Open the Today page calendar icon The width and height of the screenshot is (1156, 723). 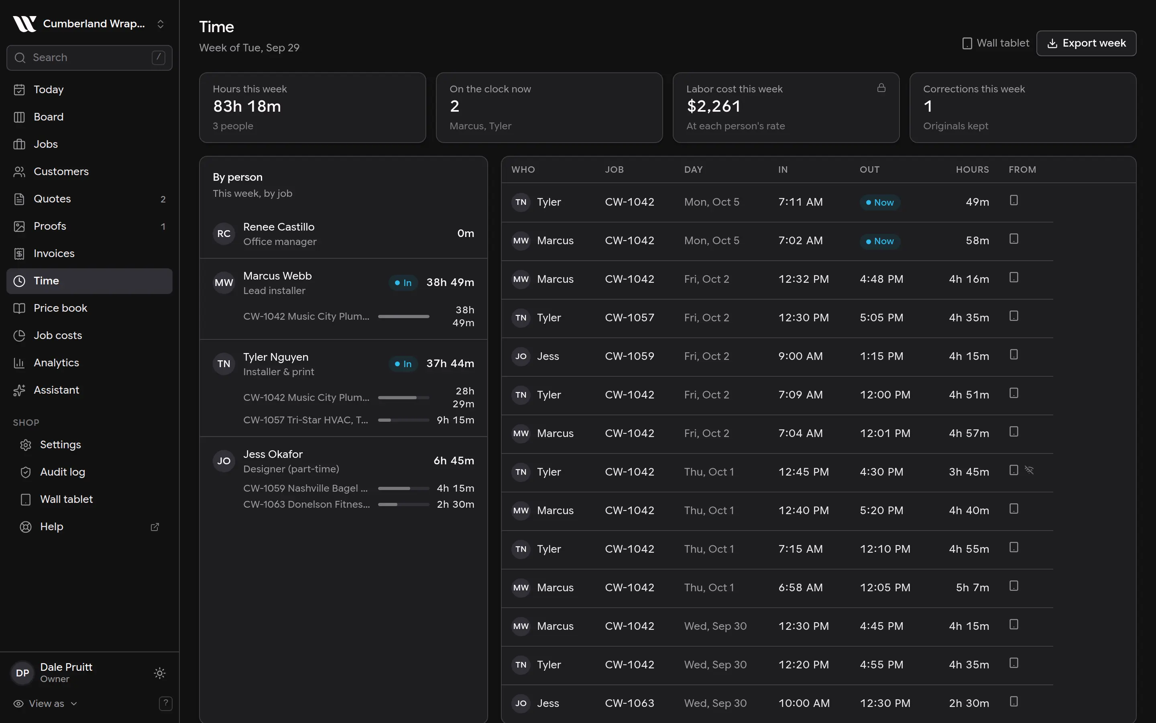click(19, 90)
